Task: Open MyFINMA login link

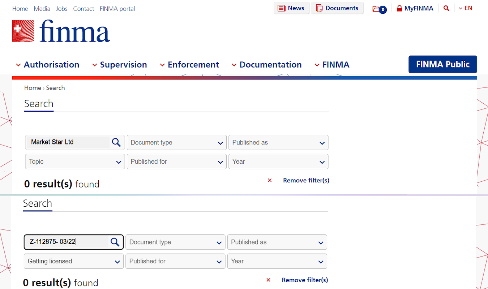Action: [x=415, y=8]
